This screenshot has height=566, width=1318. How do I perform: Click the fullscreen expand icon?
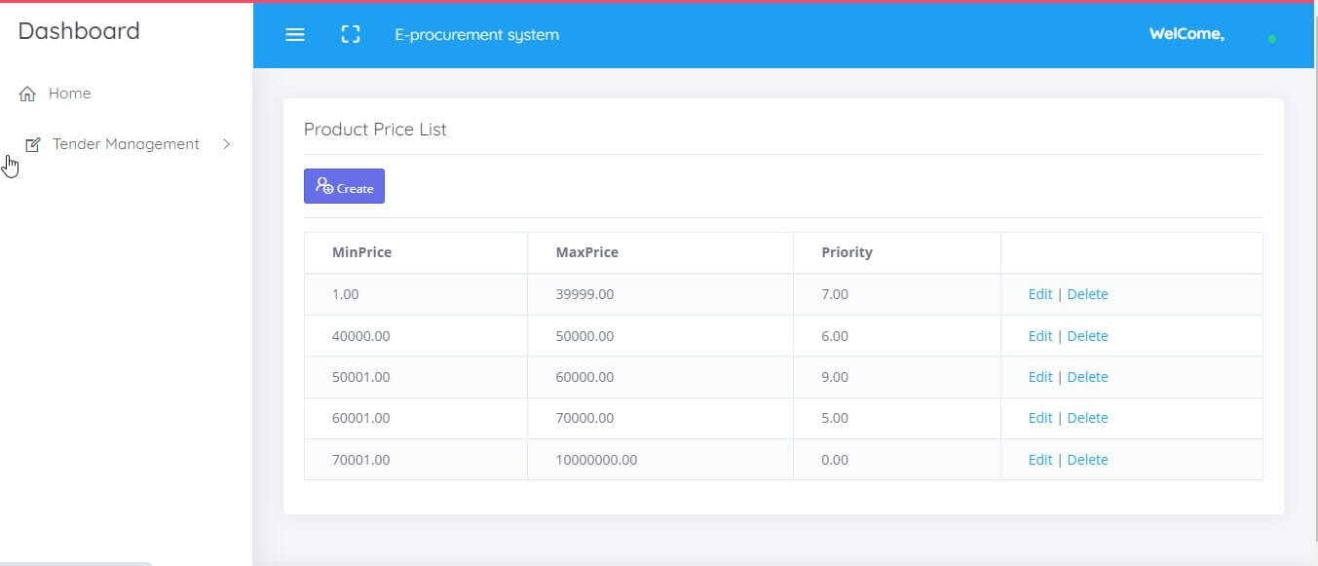[351, 35]
